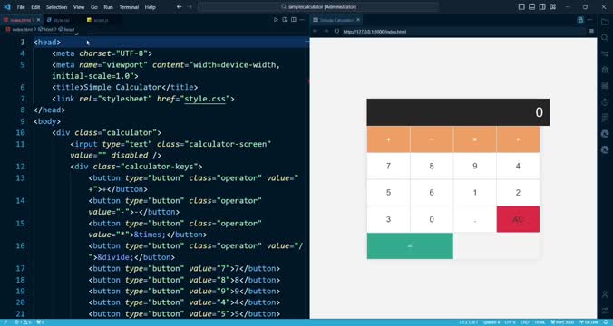Open the notifications bell in status bar
Viewport: 613px width, 326px height.
click(606, 322)
